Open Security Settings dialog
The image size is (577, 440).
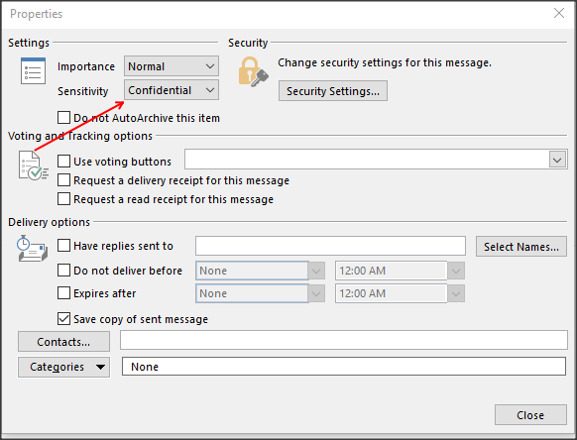tap(333, 91)
